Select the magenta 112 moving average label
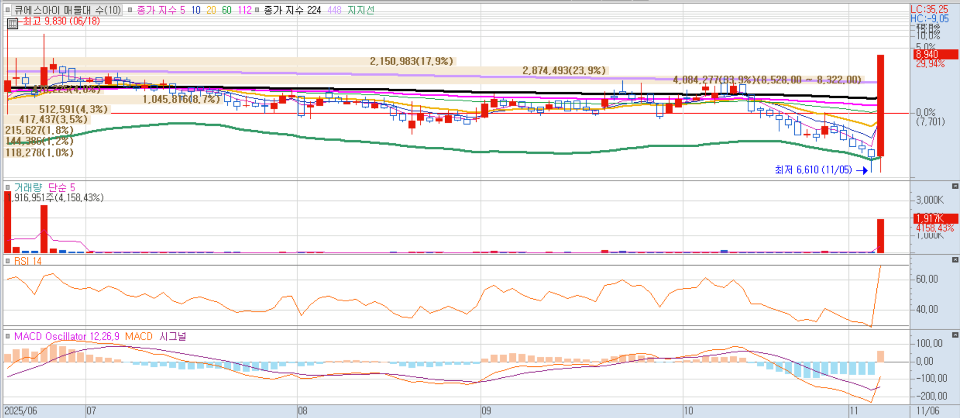Image resolution: width=960 pixels, height=418 pixels. tap(245, 10)
